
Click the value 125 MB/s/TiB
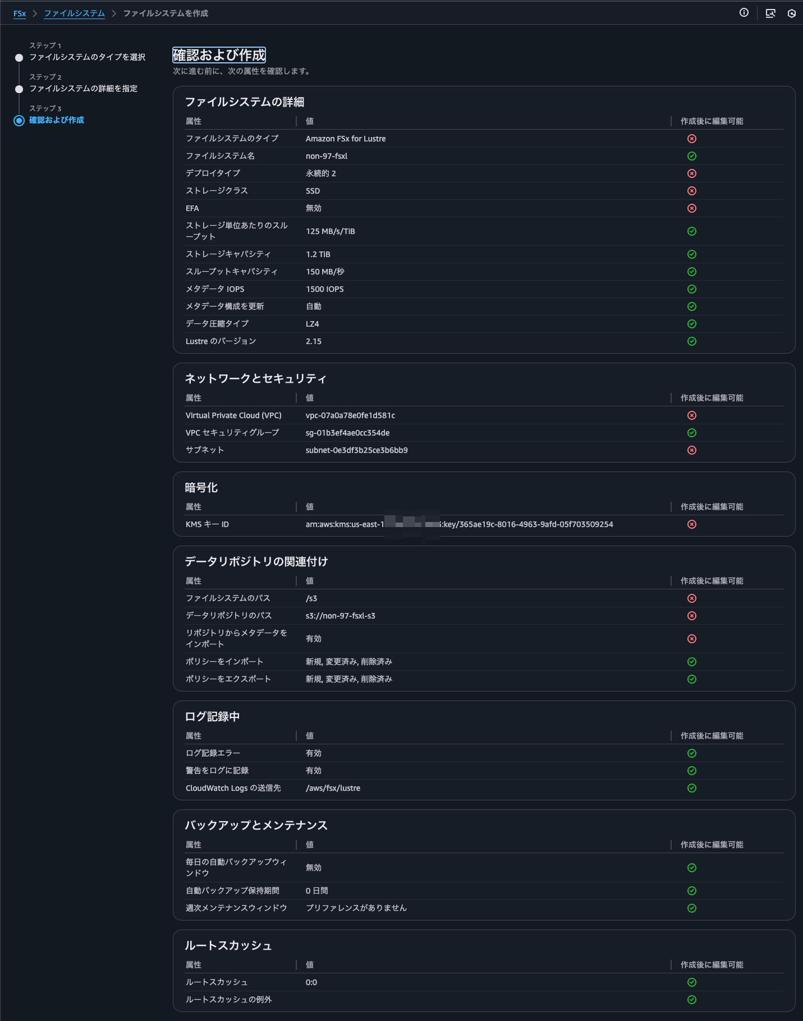click(331, 231)
